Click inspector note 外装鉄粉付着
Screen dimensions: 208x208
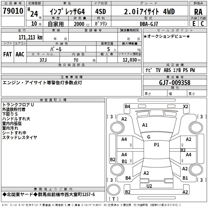point(14,109)
